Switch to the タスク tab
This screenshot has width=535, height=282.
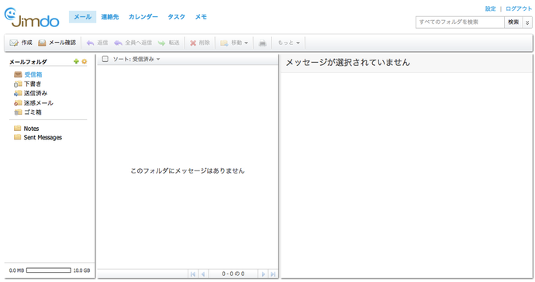tap(177, 17)
